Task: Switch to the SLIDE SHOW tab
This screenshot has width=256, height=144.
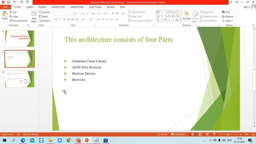Action: [95, 7]
